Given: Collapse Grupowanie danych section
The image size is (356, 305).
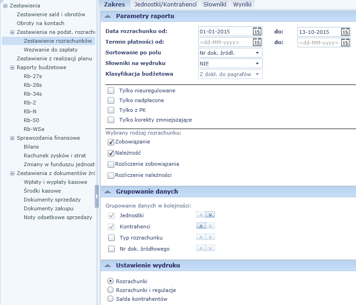Looking at the screenshot, I should [108, 192].
